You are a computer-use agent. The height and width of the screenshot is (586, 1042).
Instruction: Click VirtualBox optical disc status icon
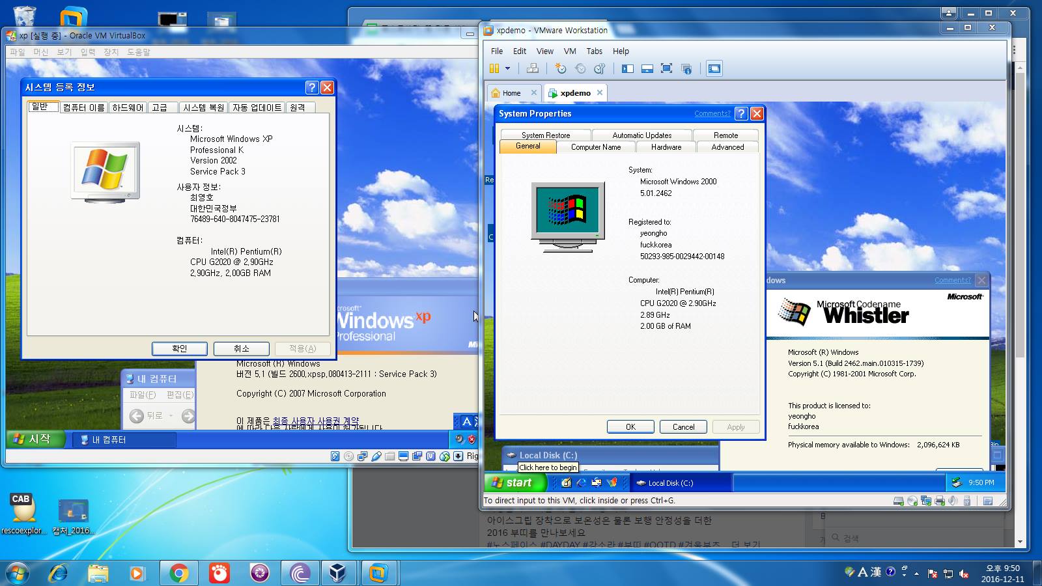pos(348,456)
